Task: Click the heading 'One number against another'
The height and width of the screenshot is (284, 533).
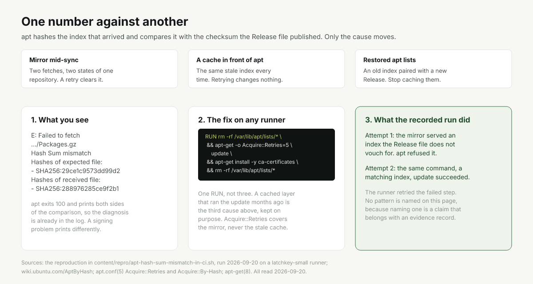Action: 105,21
